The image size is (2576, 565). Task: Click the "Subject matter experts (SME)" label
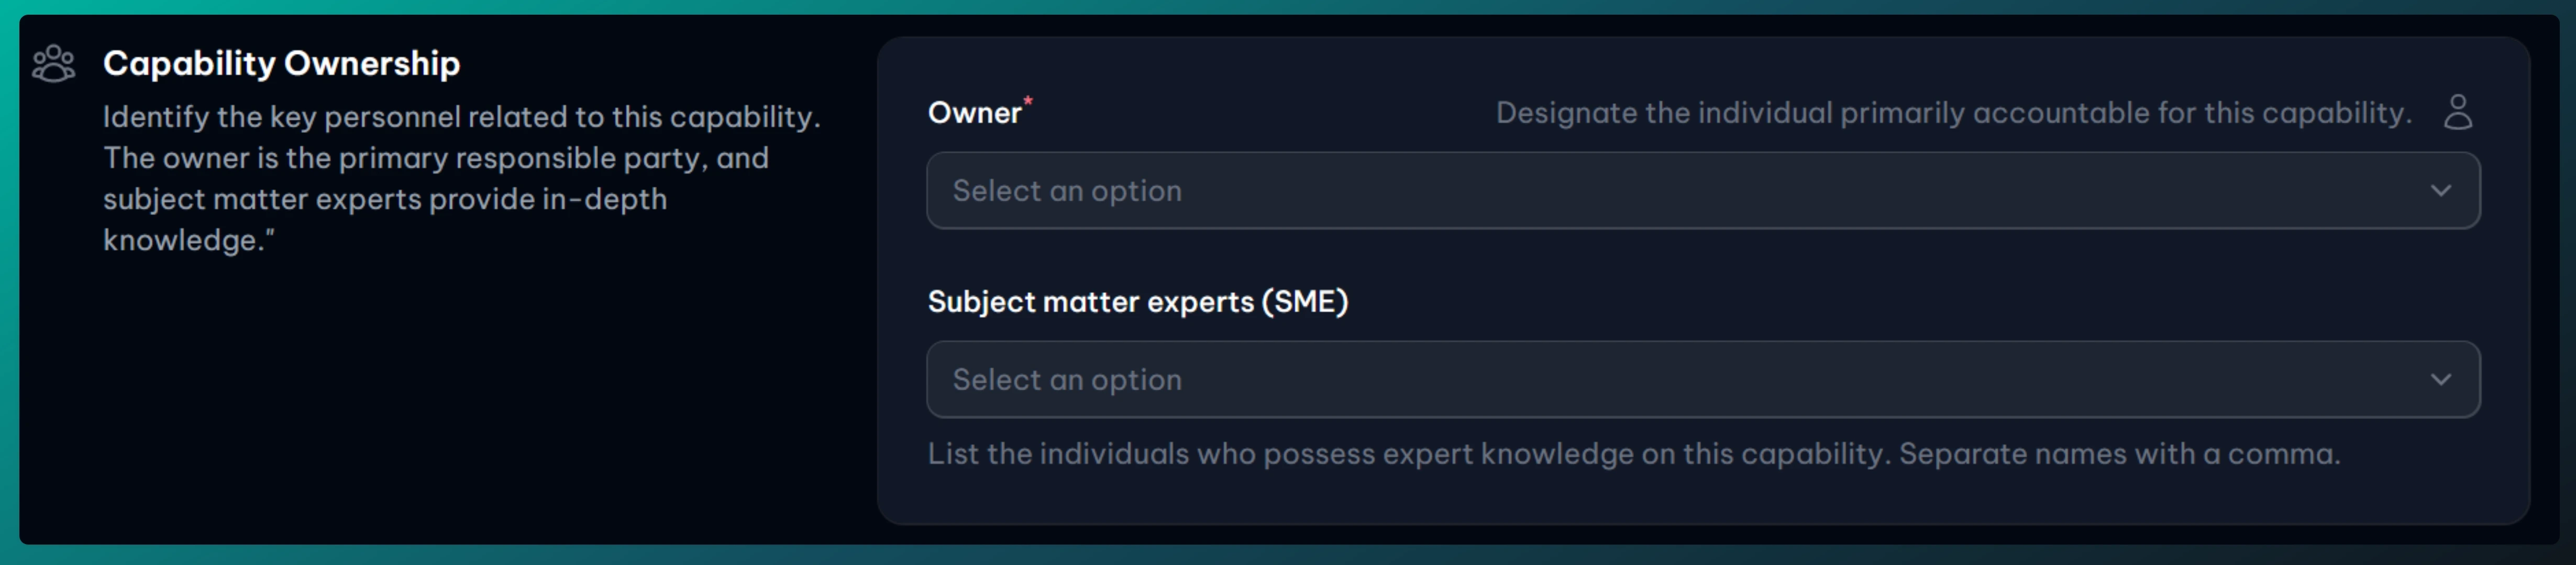[x=1137, y=301]
